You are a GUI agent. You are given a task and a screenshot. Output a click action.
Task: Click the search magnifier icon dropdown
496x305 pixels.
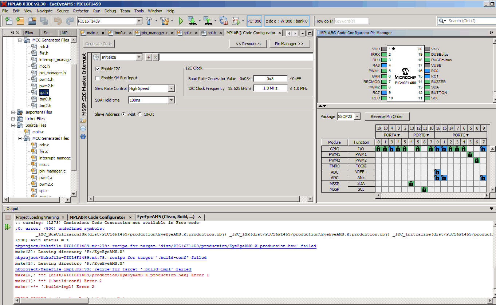click(x=443, y=21)
